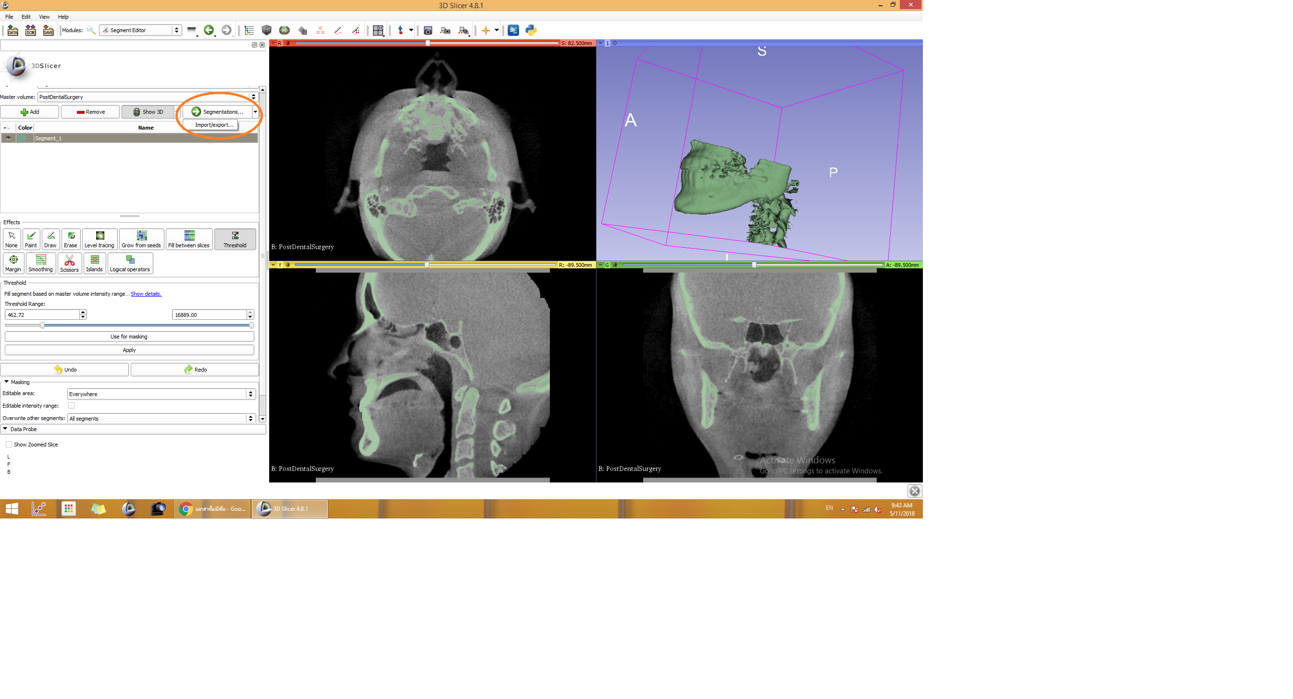
Task: Click the Undo button
Action: point(65,370)
